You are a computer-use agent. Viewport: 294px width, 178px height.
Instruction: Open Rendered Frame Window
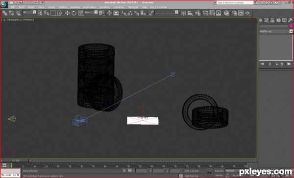241,13
